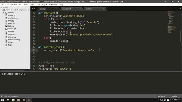The width and height of the screenshot is (182, 102).
Task: Close the untitled tab
Action: (103, 9)
